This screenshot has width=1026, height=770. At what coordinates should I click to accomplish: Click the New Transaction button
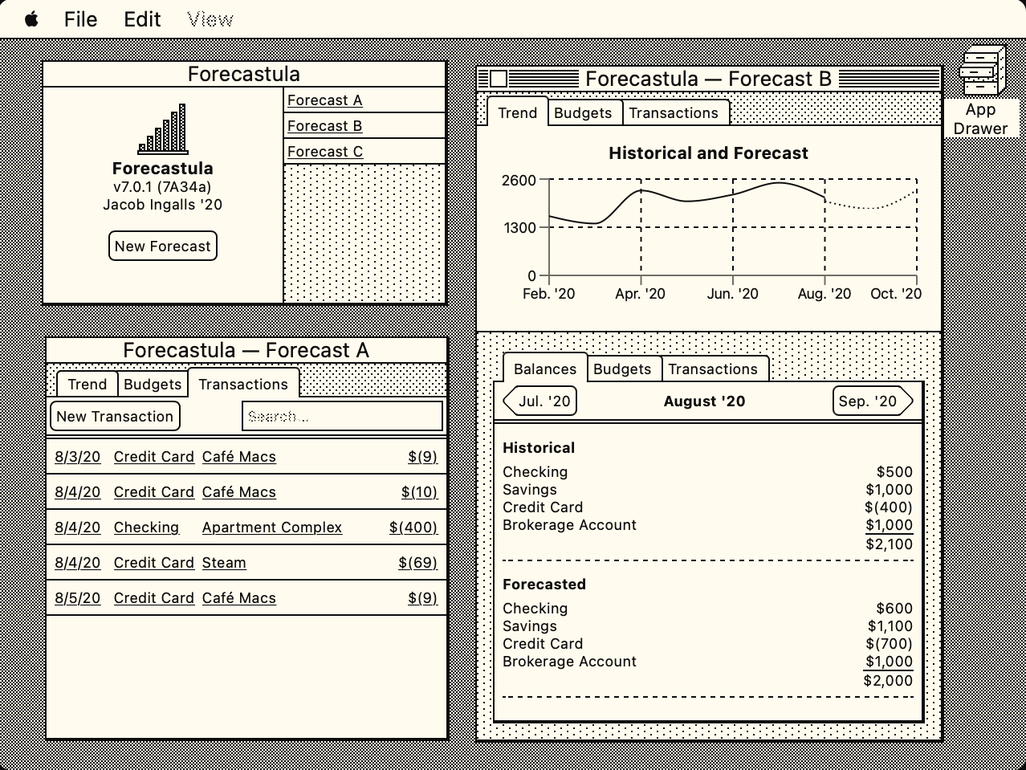[115, 417]
